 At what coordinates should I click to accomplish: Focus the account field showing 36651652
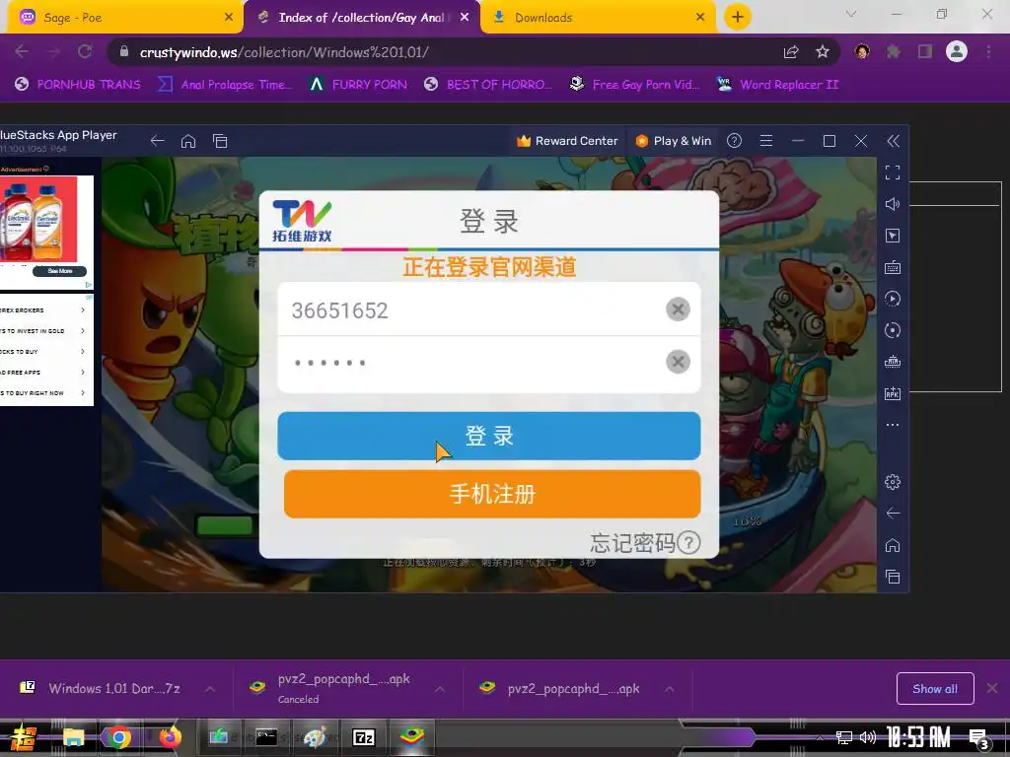pos(489,310)
